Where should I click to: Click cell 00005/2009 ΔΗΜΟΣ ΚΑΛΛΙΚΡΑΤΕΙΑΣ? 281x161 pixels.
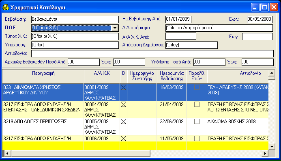pos(102,127)
